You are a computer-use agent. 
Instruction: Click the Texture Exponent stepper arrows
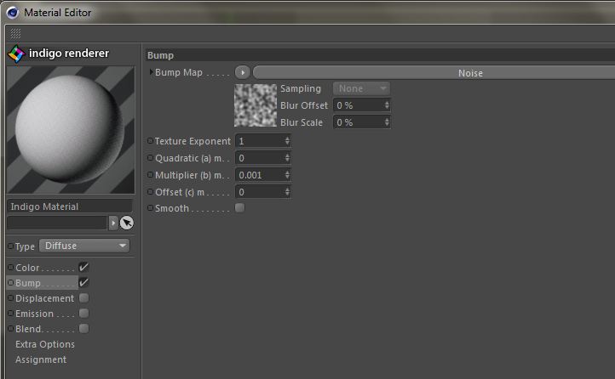pos(287,141)
